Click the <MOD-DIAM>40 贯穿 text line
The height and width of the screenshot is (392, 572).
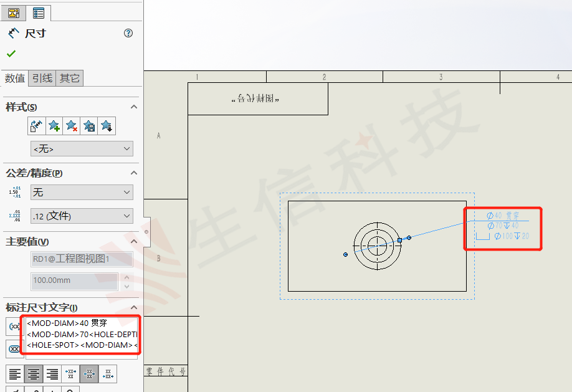[x=67, y=323]
